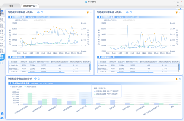
Task: Open info icon in the 2.6400-axis rate panel
Action: click(127, 12)
